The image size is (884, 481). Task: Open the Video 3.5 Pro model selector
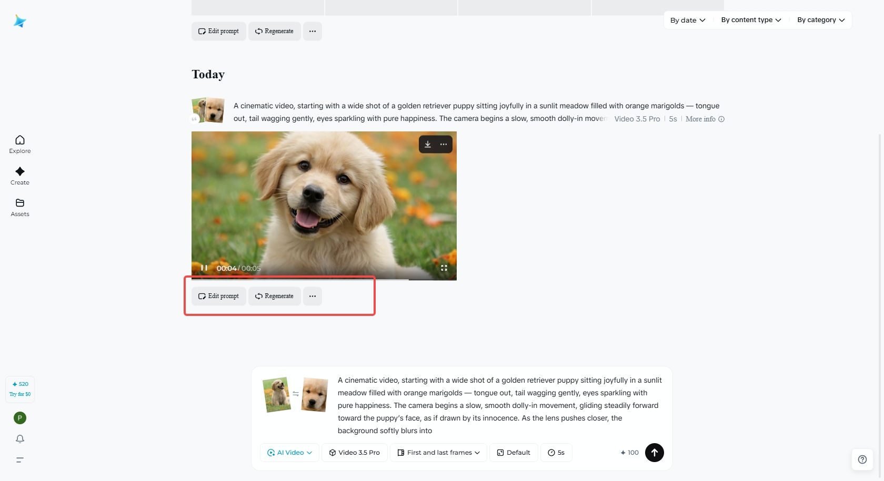pyautogui.click(x=354, y=453)
